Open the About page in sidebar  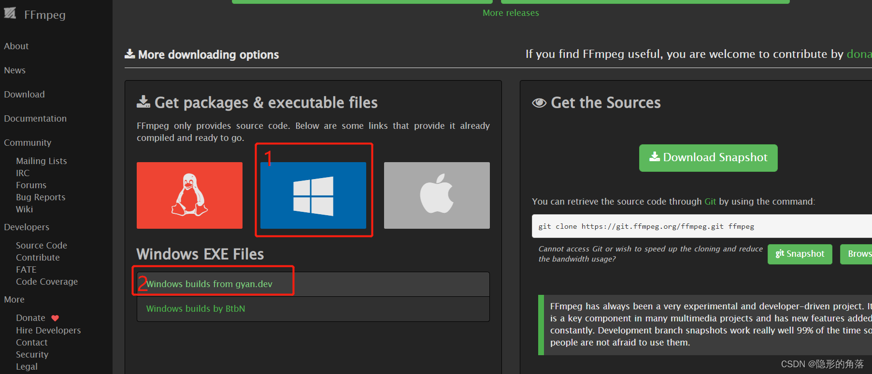(x=16, y=46)
